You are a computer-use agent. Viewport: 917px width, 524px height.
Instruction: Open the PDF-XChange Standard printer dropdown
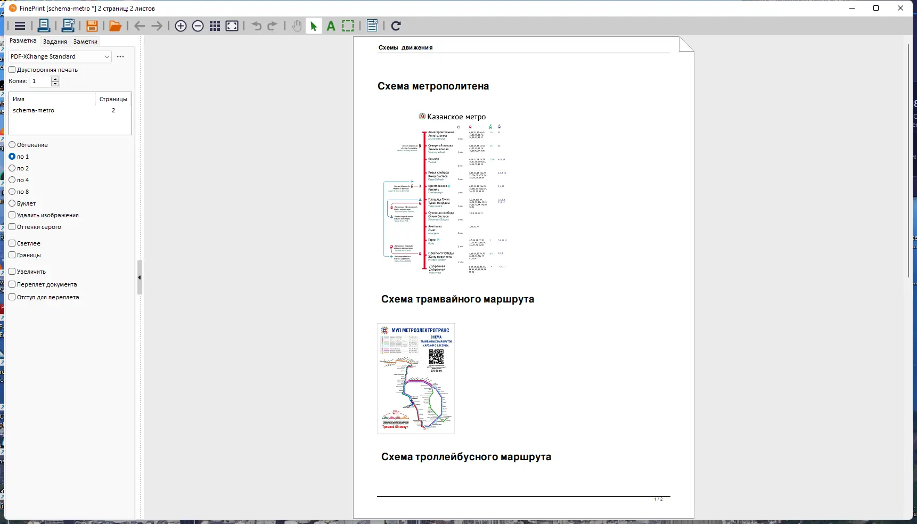click(60, 56)
